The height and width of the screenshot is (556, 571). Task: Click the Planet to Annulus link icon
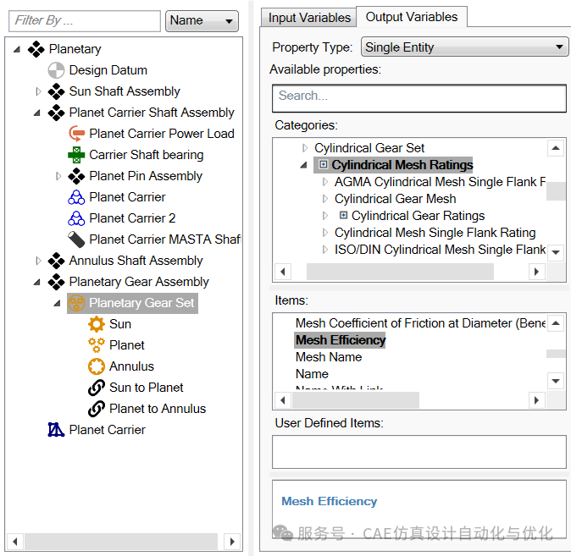[97, 409]
